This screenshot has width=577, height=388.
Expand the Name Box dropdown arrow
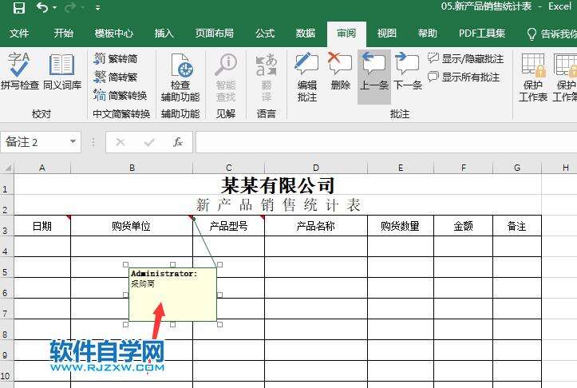point(73,142)
